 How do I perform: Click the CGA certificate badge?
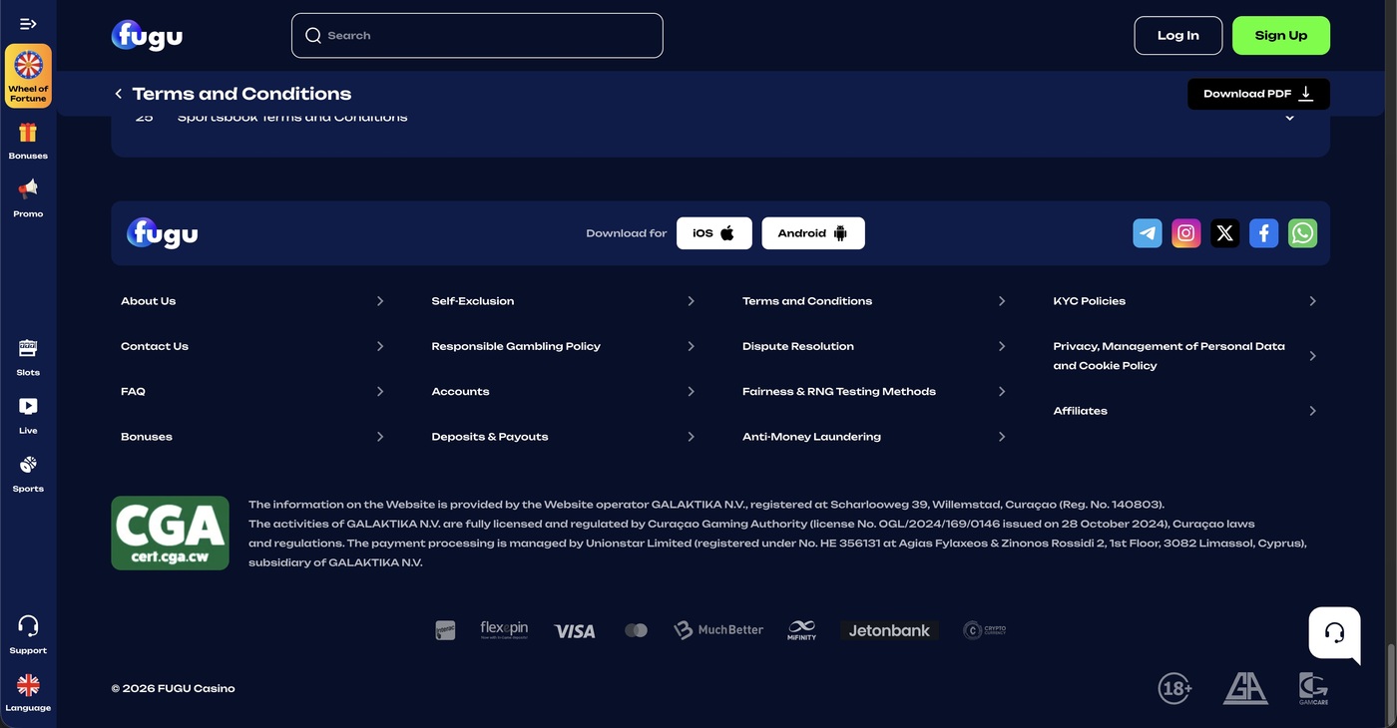[x=170, y=534]
